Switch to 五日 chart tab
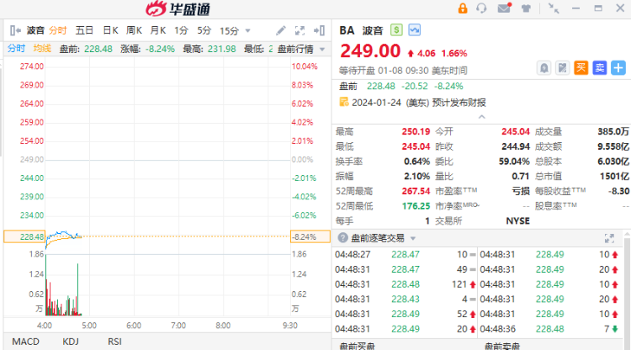 tap(84, 30)
